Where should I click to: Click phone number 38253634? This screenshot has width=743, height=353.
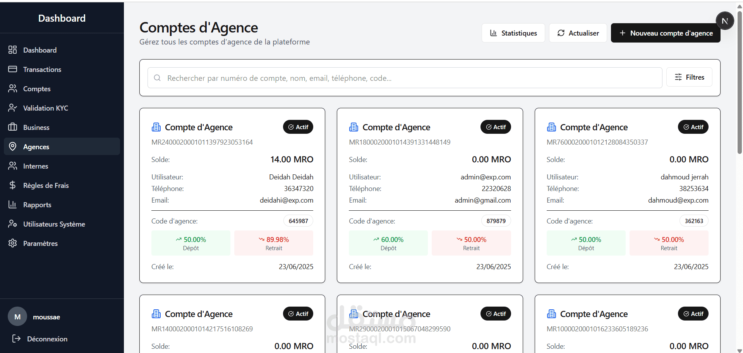(694, 189)
